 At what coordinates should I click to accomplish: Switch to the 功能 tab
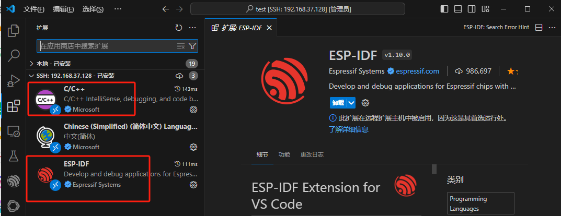point(284,154)
